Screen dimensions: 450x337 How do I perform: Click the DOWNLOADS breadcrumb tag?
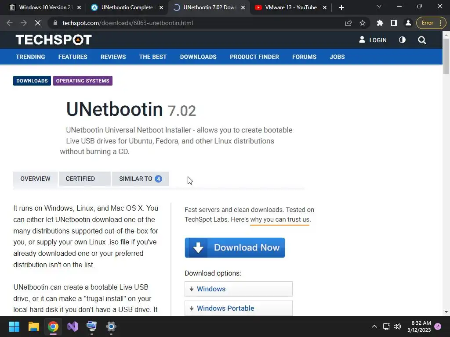coord(32,81)
